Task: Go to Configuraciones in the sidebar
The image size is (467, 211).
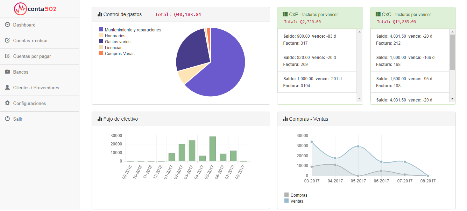Action: [x=29, y=104]
